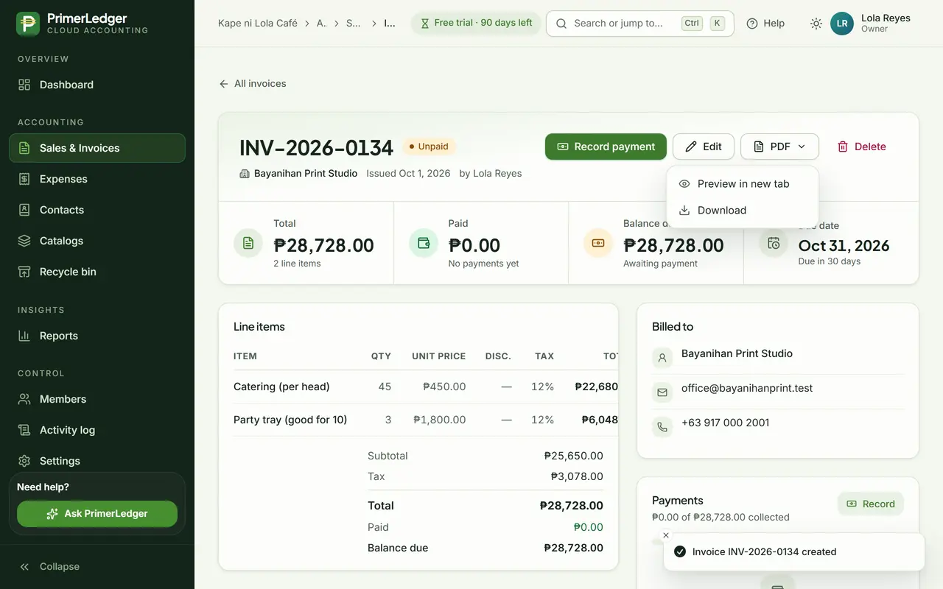Screen dimensions: 943x589
Task: Go to Expenses in sidebar
Action: [x=97, y=179]
